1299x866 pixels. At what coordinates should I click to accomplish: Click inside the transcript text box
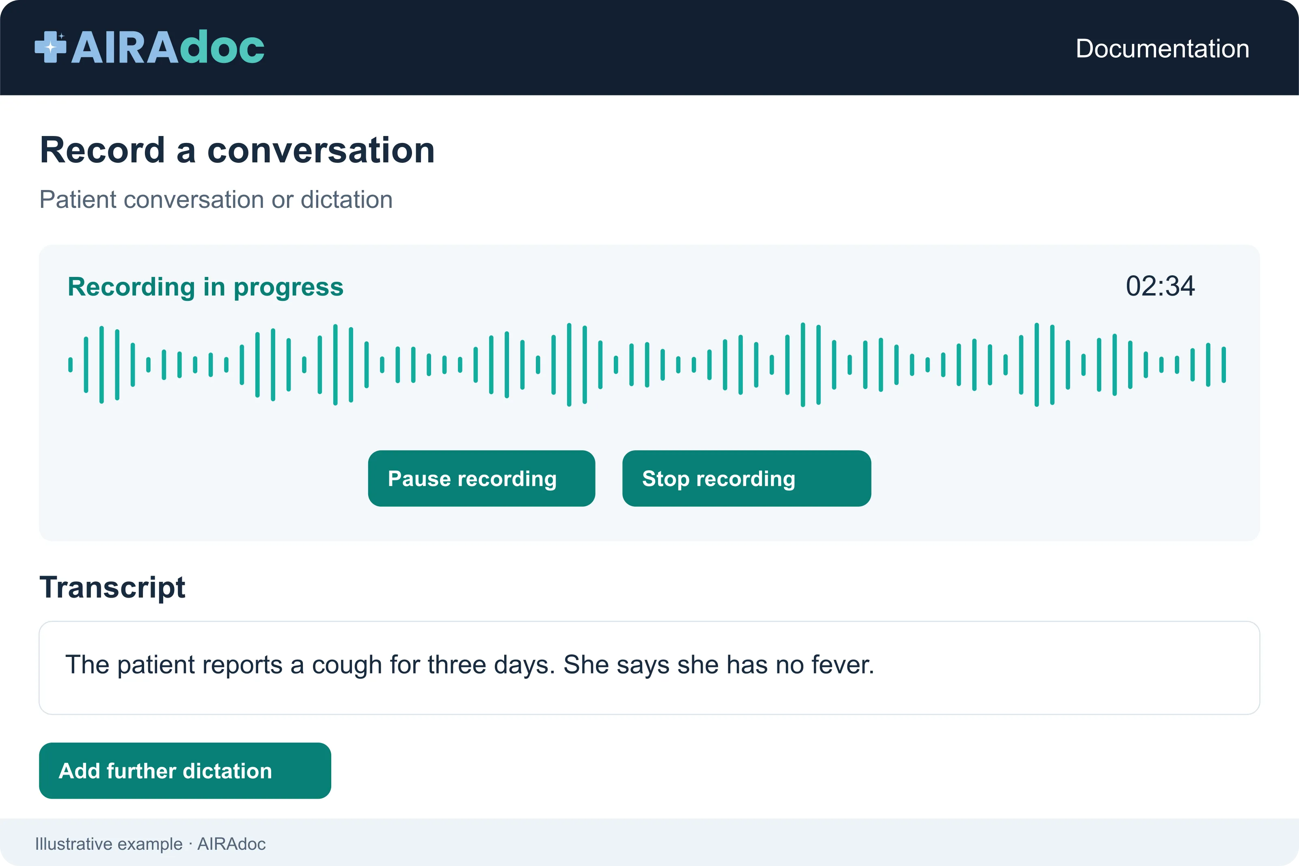(x=649, y=668)
